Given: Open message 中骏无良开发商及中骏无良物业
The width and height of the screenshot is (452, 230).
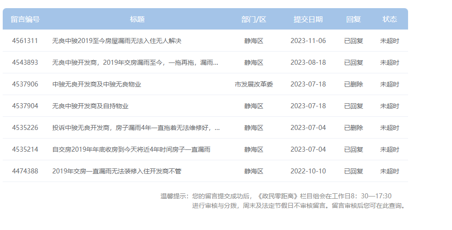Looking at the screenshot, I should (x=96, y=84).
